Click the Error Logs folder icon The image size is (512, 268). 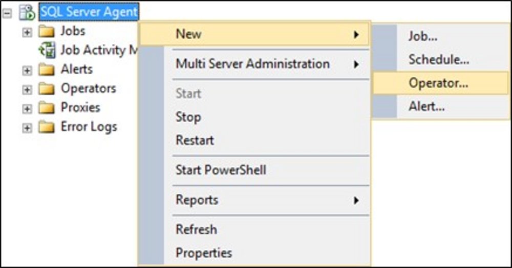click(x=47, y=127)
